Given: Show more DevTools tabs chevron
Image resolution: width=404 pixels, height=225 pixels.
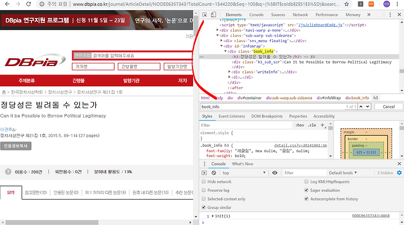Looking at the screenshot, I should (x=369, y=15).
